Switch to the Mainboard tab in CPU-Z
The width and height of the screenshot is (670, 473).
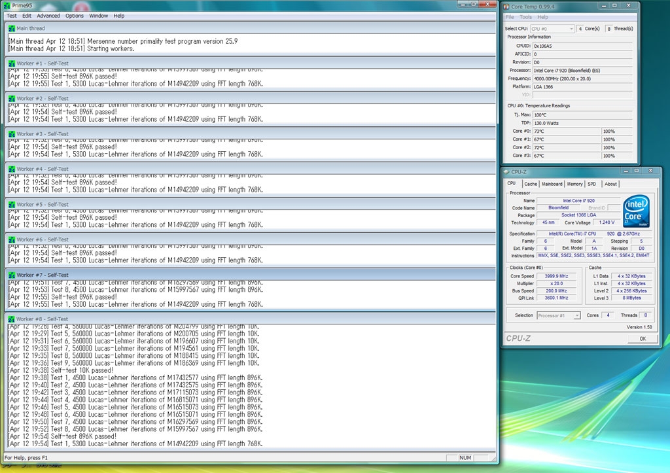coord(552,184)
